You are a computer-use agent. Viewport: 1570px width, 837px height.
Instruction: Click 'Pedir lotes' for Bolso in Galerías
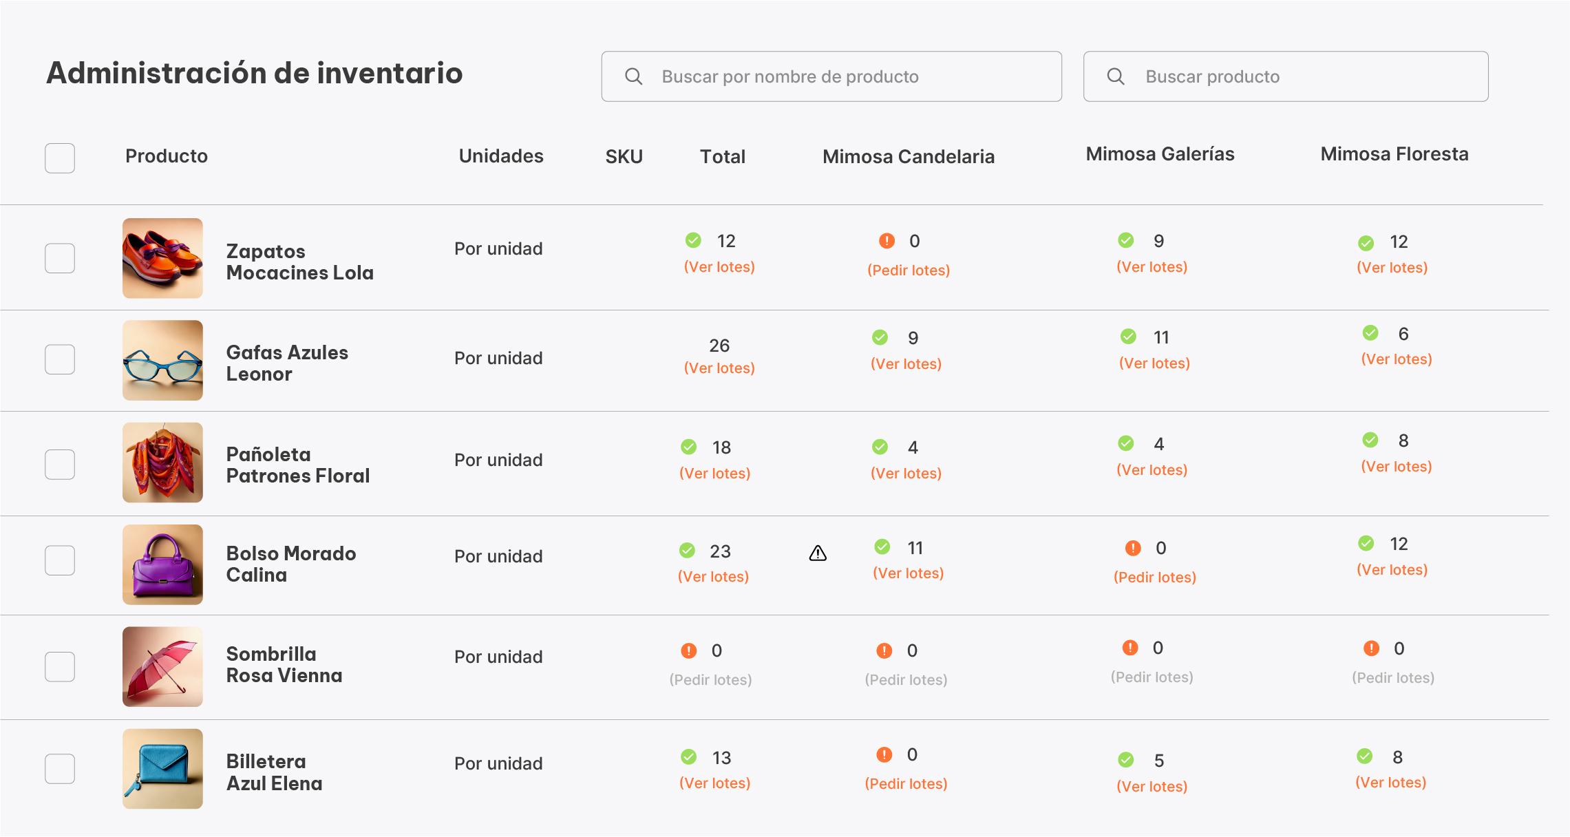tap(1154, 578)
